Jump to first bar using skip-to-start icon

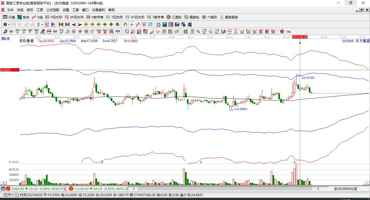61,24
